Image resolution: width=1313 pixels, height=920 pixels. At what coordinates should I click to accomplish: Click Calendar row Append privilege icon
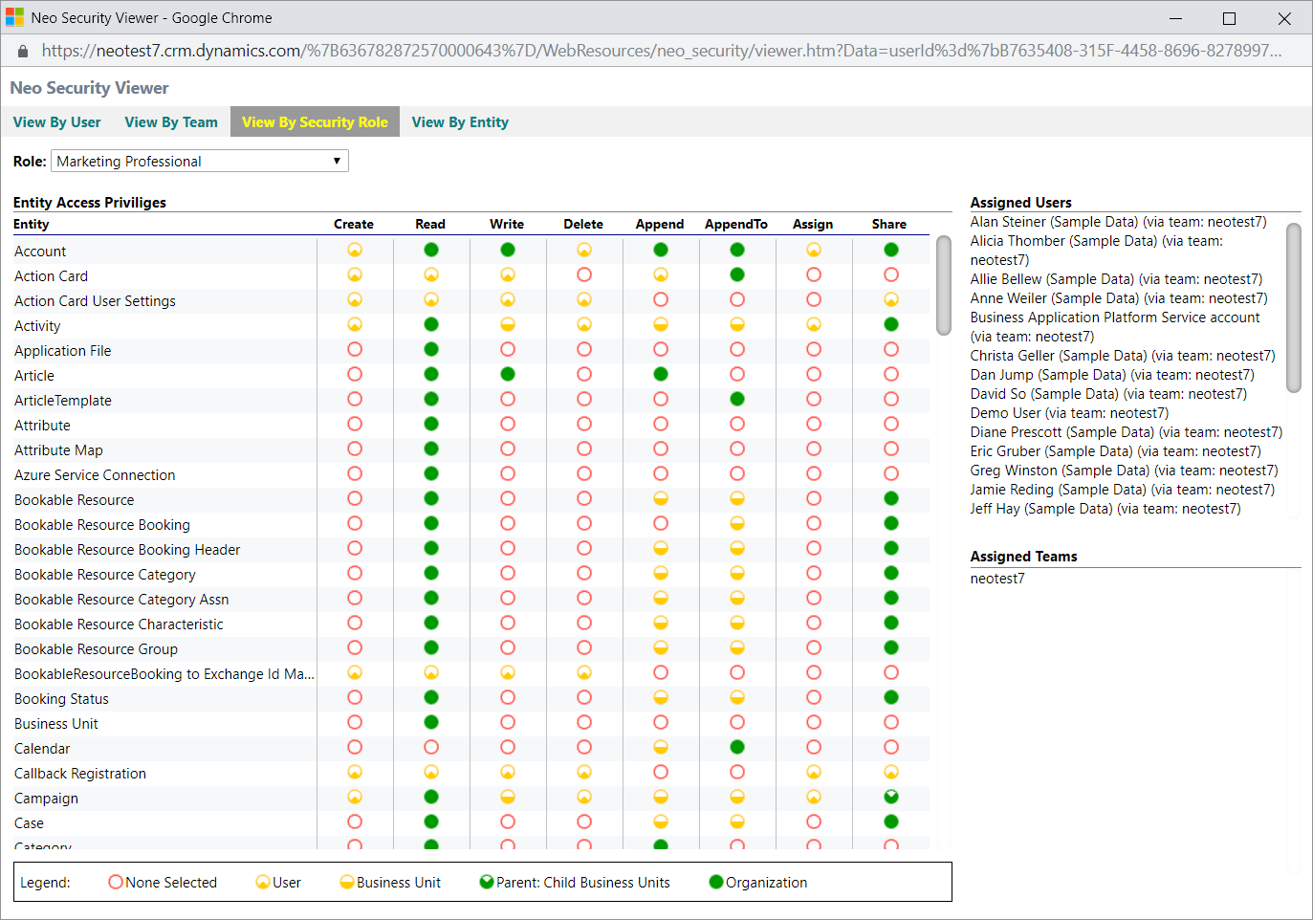[x=661, y=747]
